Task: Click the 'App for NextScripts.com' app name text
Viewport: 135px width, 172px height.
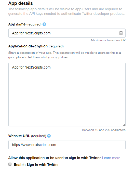Action: [31, 33]
